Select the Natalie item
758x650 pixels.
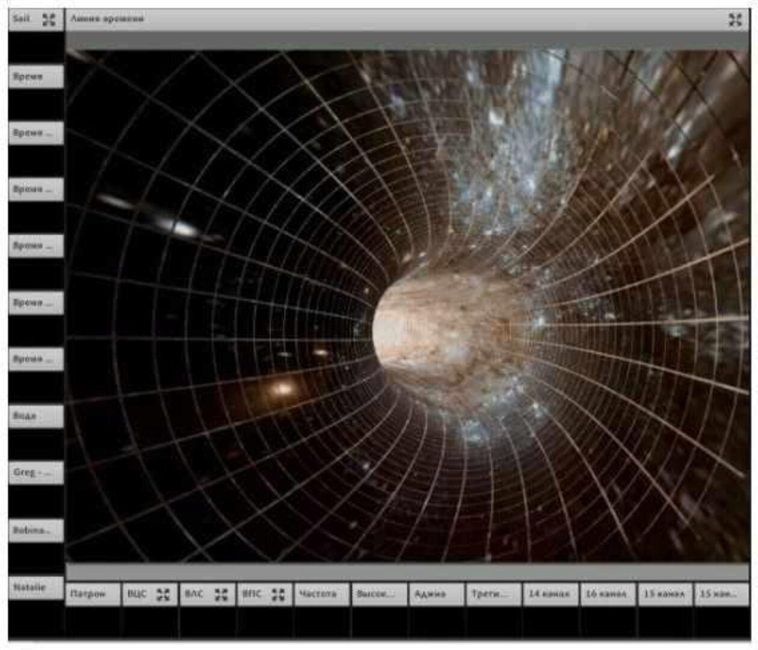(x=35, y=587)
